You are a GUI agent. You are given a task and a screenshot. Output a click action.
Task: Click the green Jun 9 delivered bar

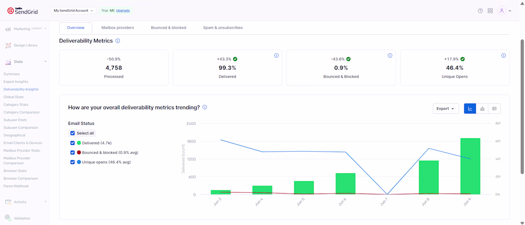470,166
